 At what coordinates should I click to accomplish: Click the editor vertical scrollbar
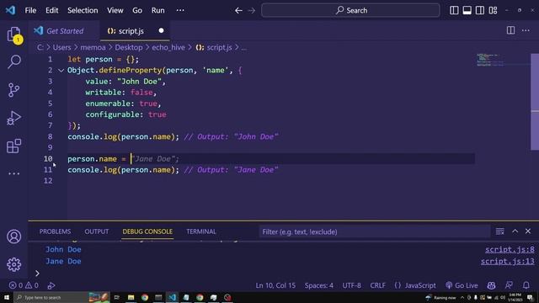(535, 102)
